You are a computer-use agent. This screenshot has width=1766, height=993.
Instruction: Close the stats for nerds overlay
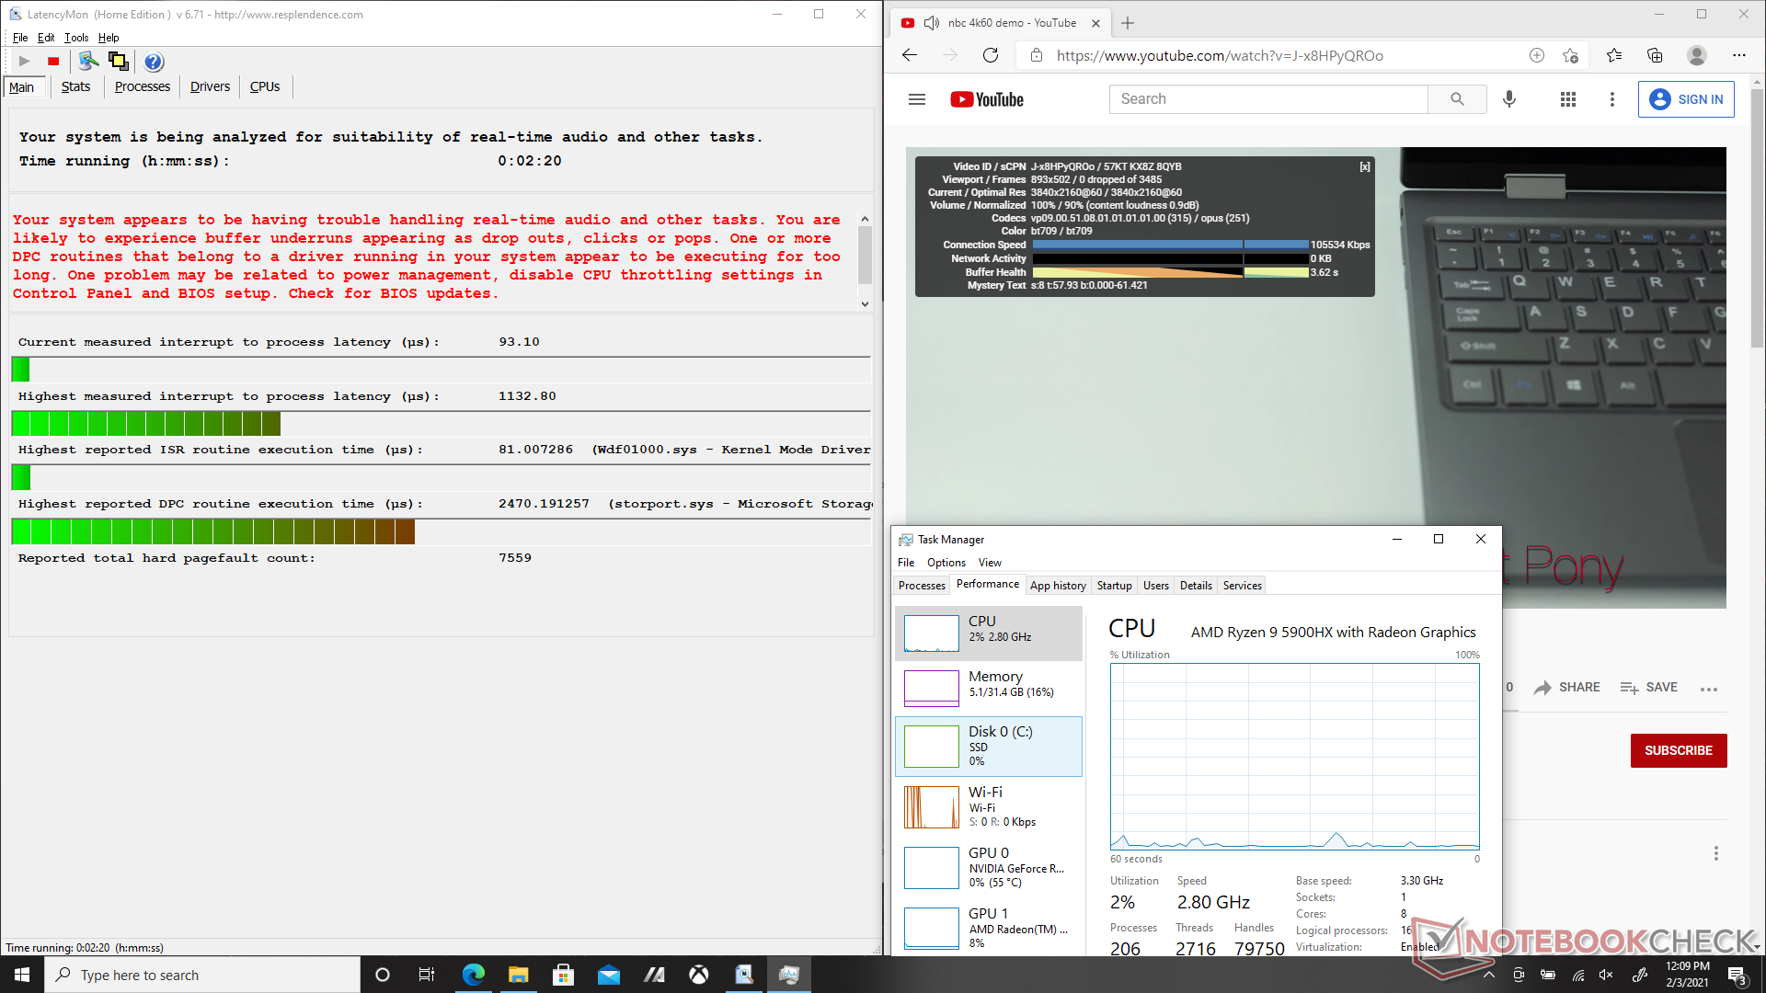click(1365, 166)
